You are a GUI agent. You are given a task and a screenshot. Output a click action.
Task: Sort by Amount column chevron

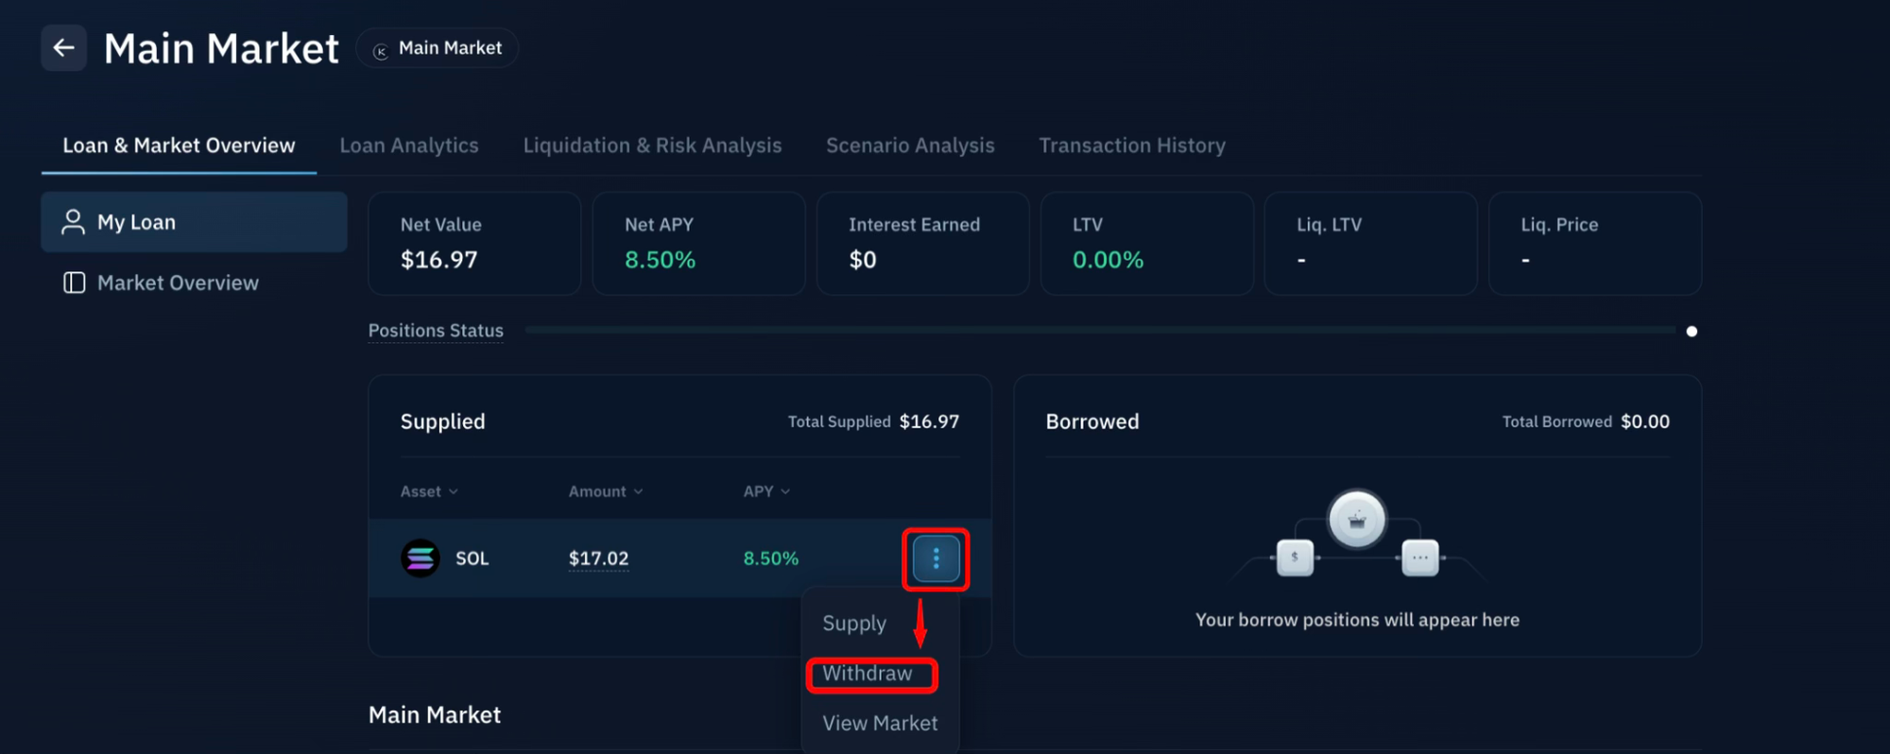pos(639,491)
